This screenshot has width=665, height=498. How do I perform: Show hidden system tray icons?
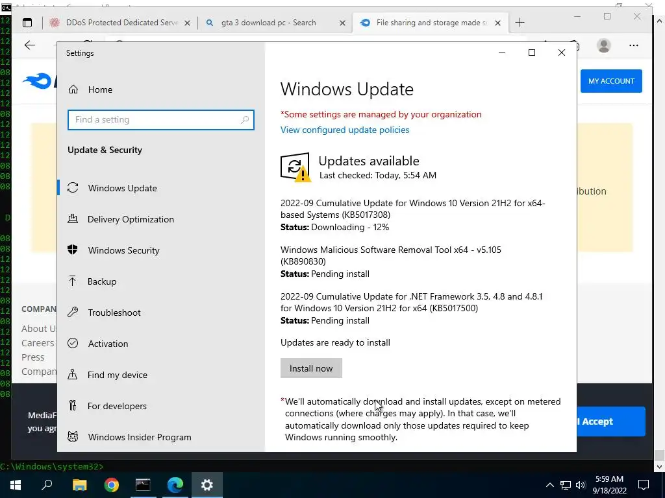tap(549, 485)
